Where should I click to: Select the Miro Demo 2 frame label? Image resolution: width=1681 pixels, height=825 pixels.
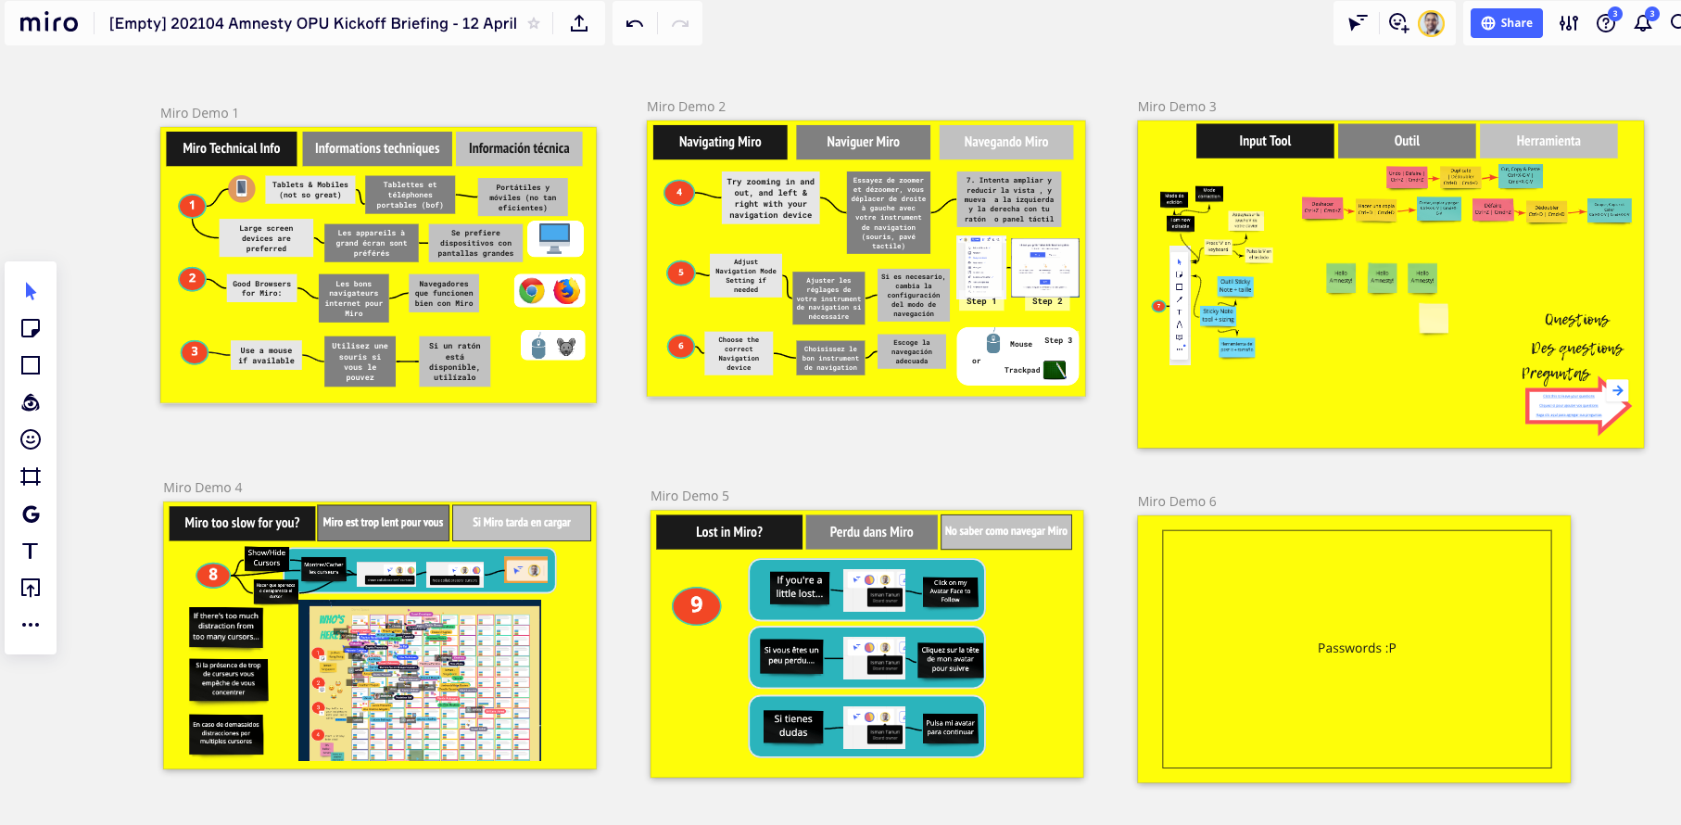686,107
